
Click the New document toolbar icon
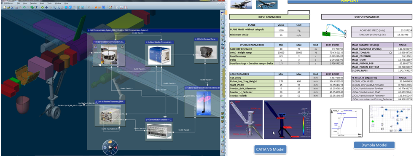tap(5, 7)
